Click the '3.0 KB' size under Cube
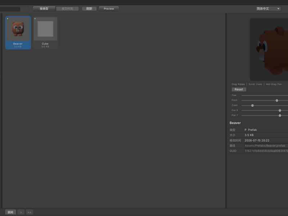Viewport: 288px width, 216px height. click(45, 47)
